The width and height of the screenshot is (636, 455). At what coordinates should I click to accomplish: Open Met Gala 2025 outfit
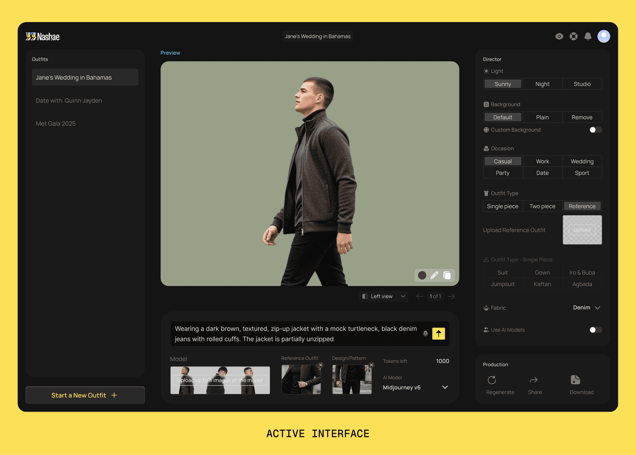[x=85, y=124]
